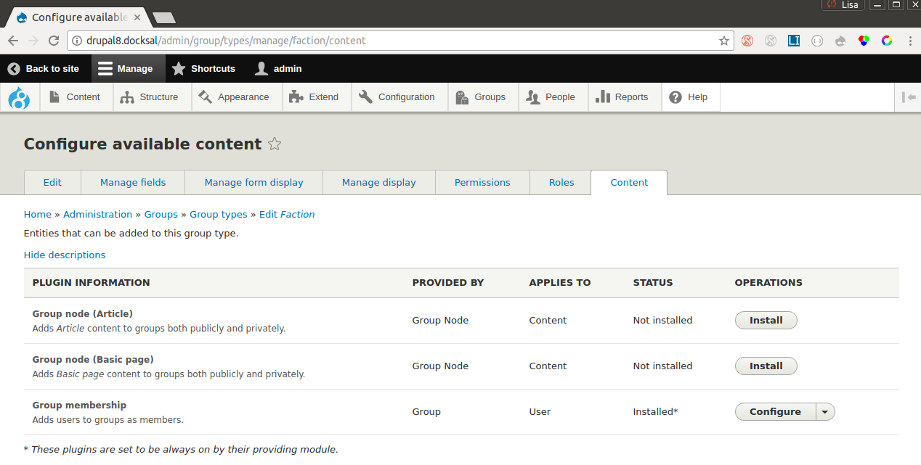Viewport: 921px width, 465px height.
Task: Switch to the Manage form display tab
Action: pyautogui.click(x=254, y=183)
